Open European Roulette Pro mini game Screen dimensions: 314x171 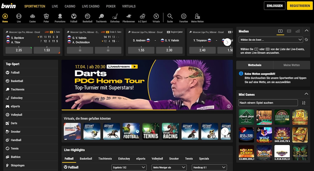click(x=282, y=117)
